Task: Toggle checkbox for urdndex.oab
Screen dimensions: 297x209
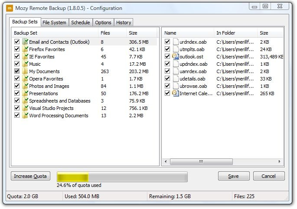Action: click(167, 42)
